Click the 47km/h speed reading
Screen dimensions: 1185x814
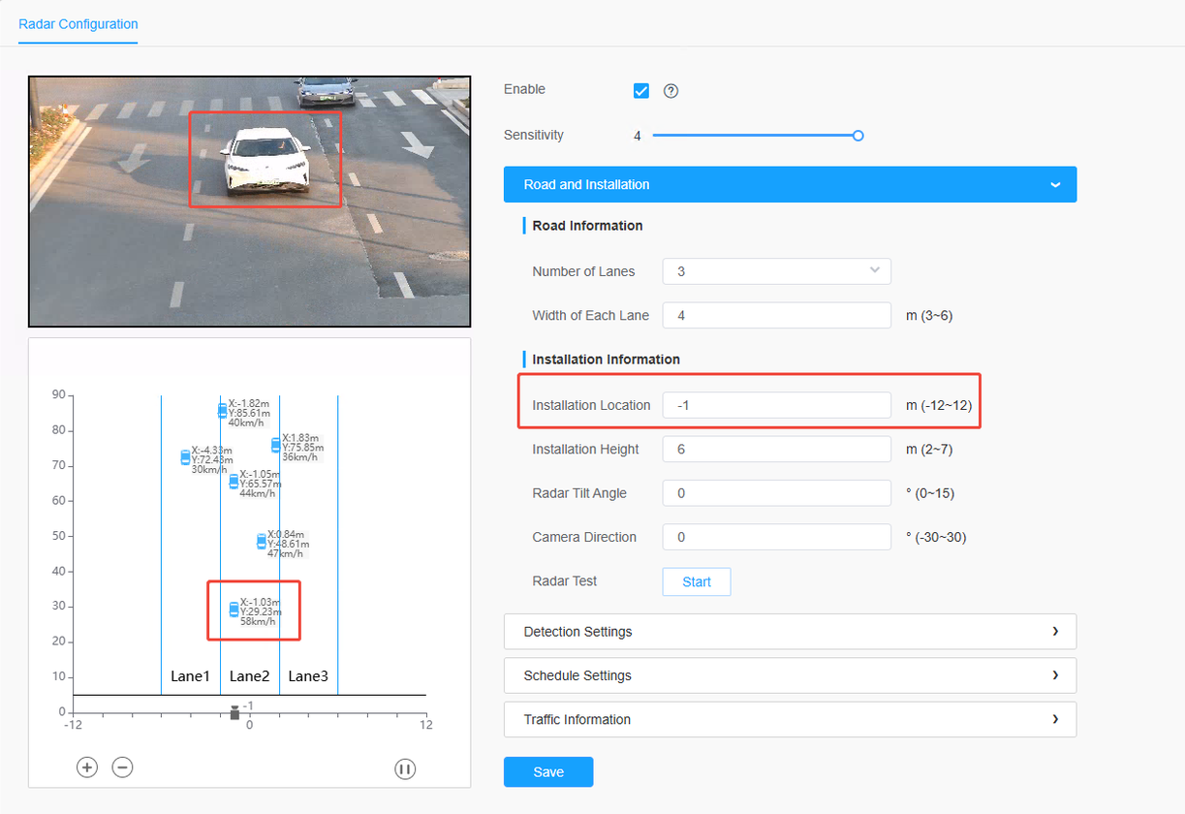click(285, 553)
